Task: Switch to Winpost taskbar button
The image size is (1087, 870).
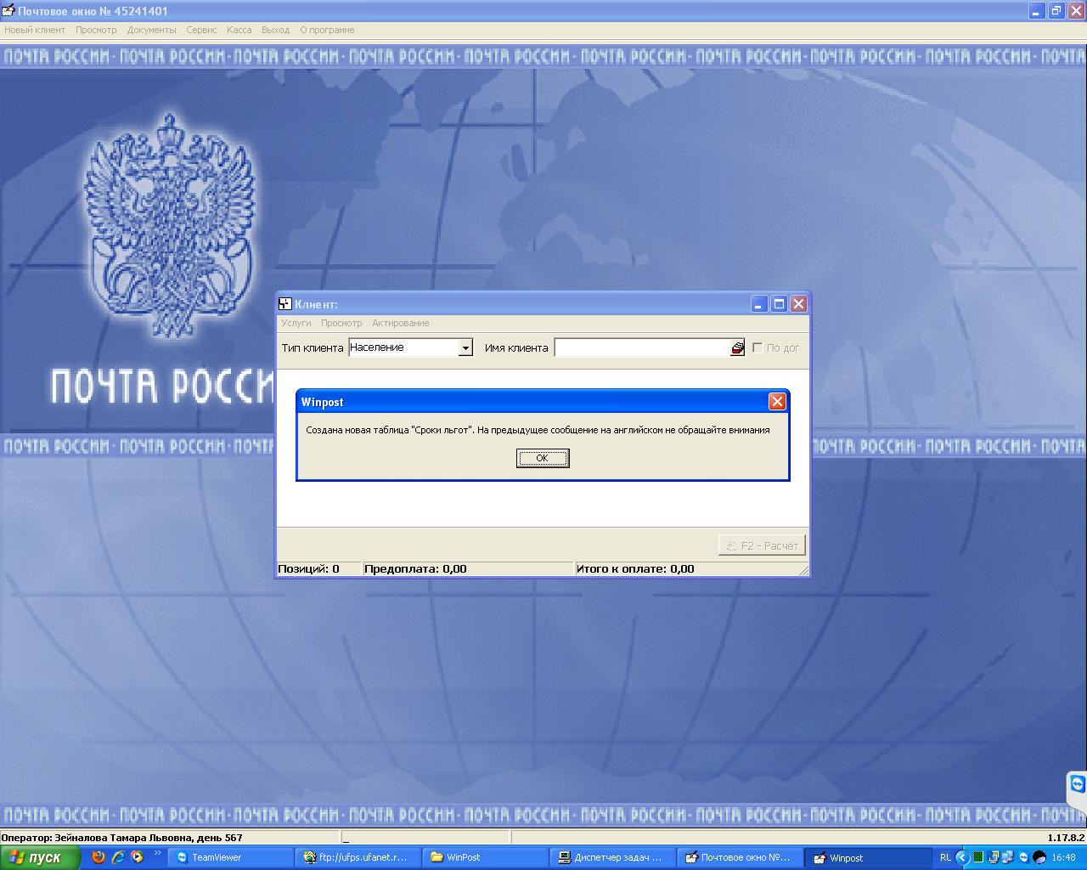Action: (x=868, y=858)
